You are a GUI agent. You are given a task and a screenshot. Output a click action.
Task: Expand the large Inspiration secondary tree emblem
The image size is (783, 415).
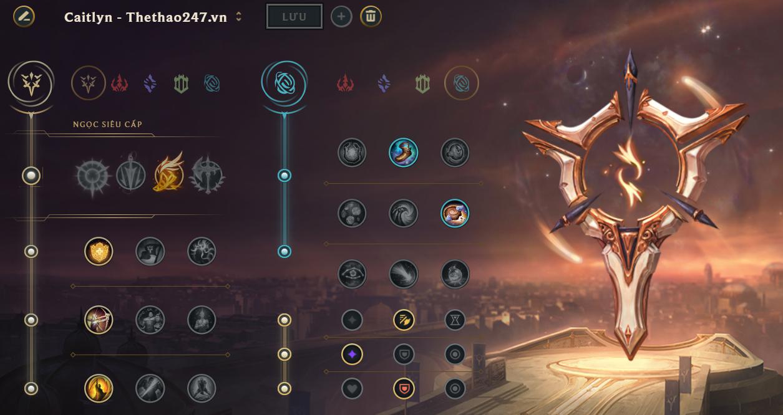point(285,83)
